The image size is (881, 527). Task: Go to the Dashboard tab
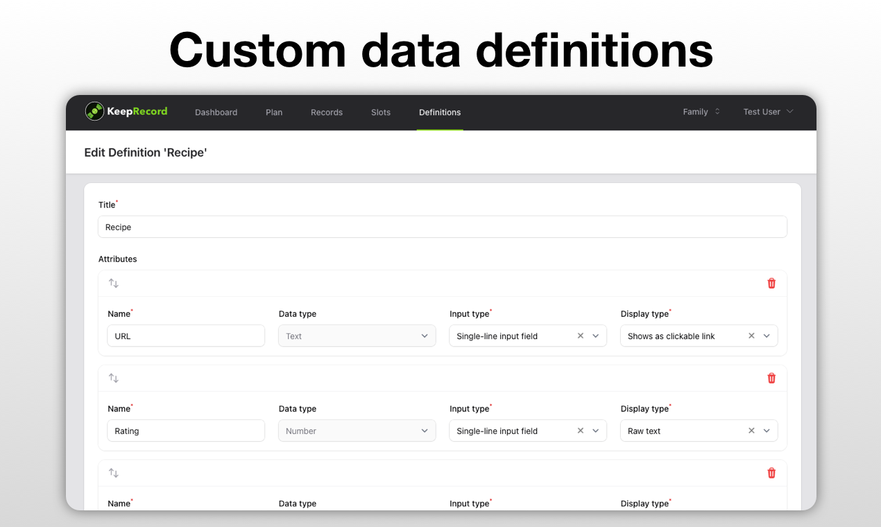coord(216,112)
